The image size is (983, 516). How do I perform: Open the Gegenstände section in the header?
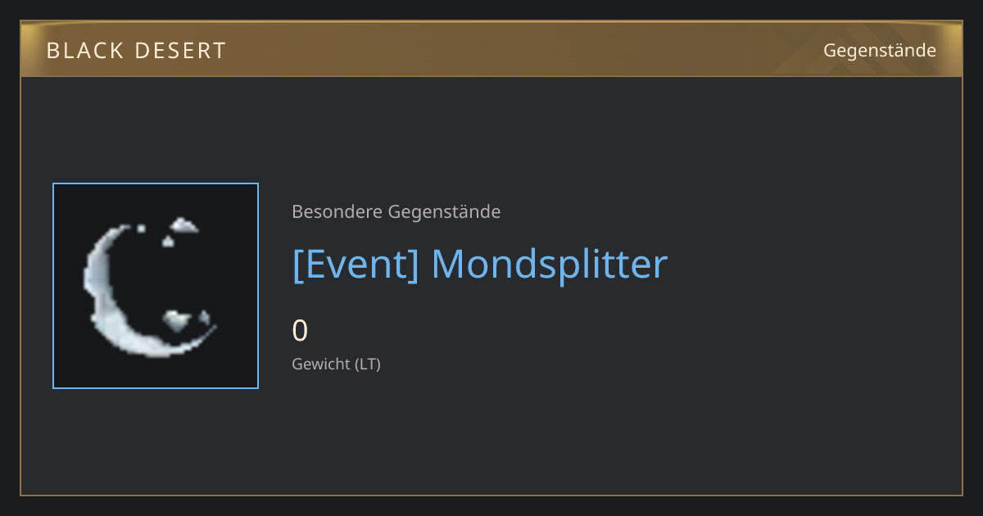[x=880, y=51]
